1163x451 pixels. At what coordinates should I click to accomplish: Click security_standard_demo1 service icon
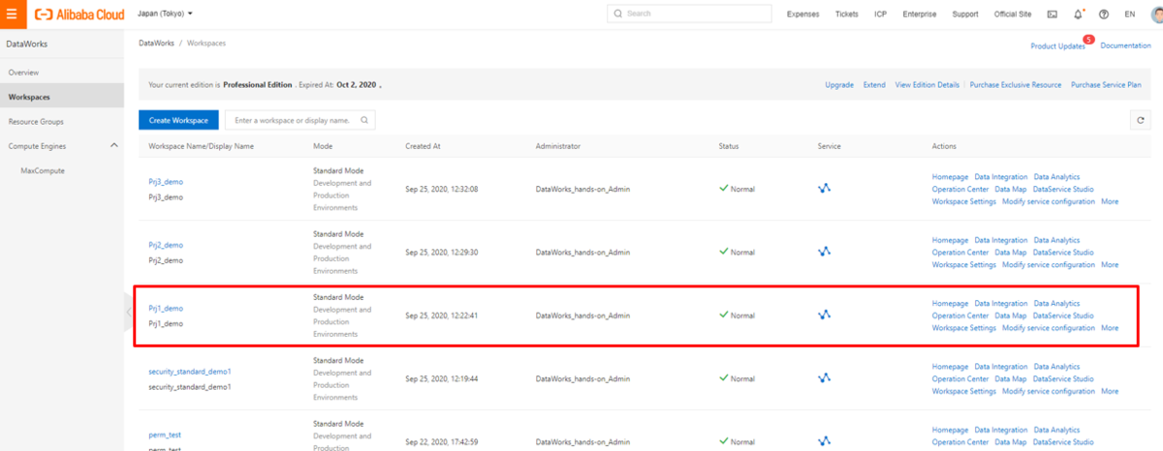(x=825, y=377)
